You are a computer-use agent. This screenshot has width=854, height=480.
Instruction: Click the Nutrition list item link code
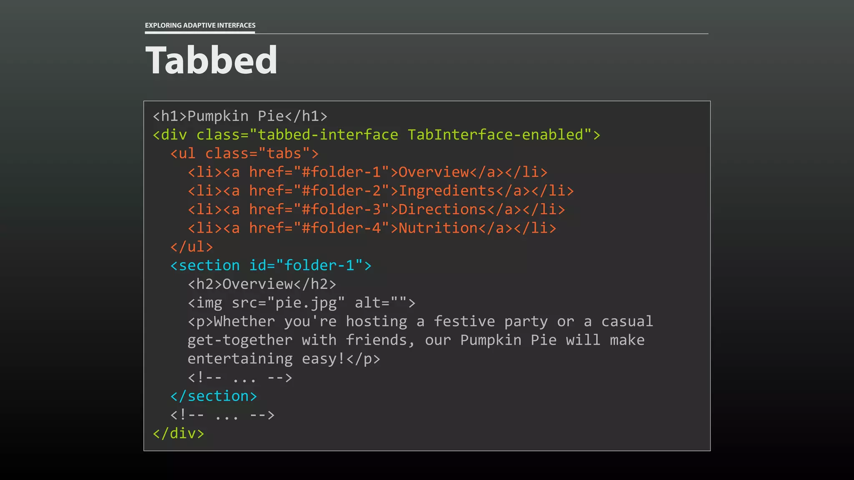coord(372,228)
